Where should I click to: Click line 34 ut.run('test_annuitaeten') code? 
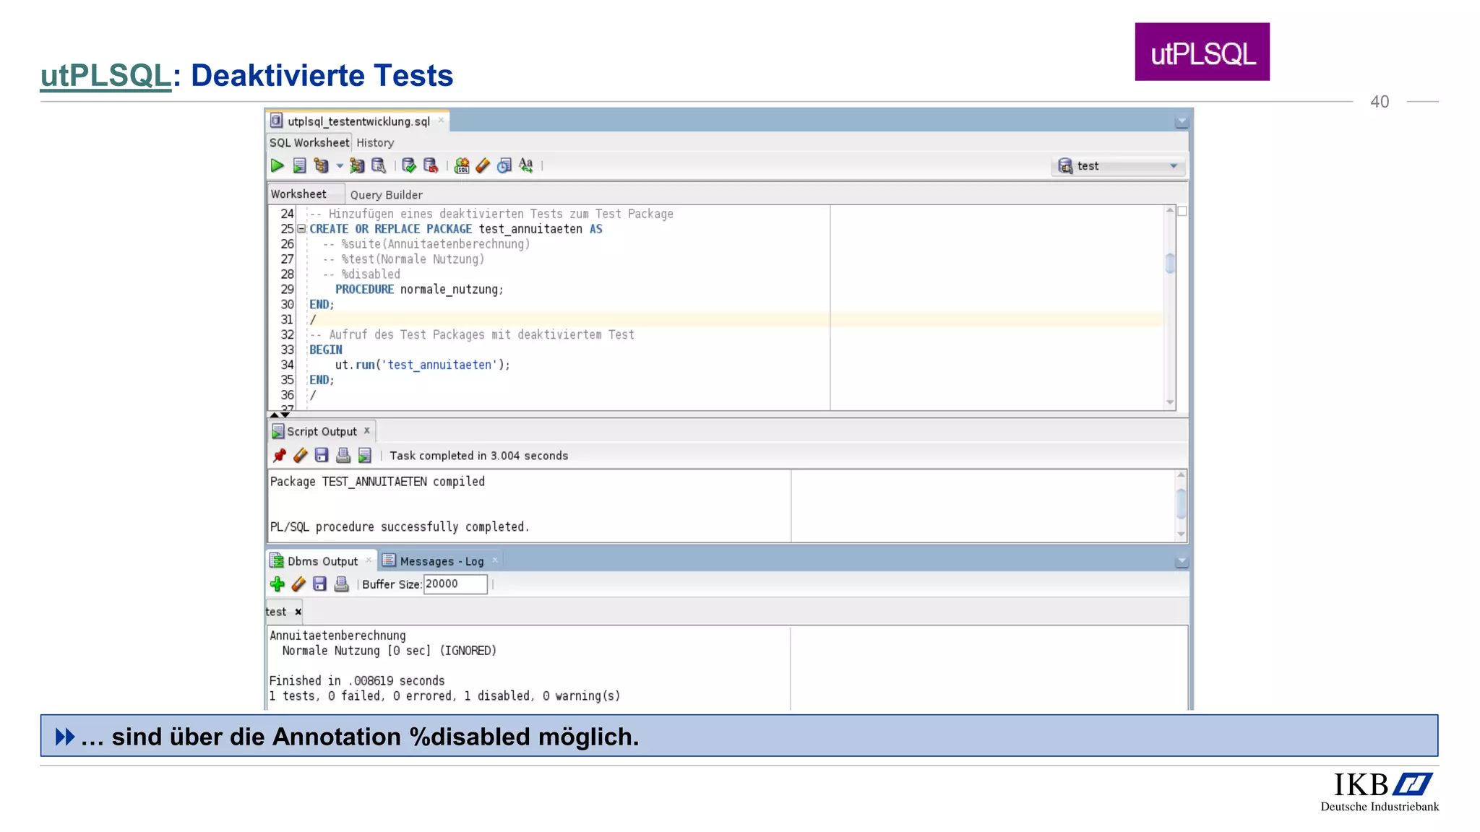pyautogui.click(x=422, y=365)
